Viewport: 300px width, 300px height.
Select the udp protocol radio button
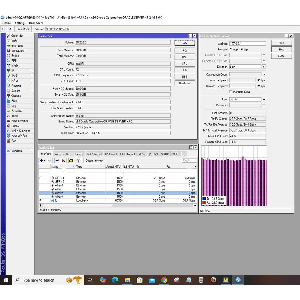231,50
